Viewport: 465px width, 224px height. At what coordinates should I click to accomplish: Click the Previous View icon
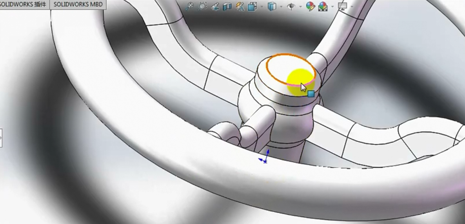coord(215,6)
